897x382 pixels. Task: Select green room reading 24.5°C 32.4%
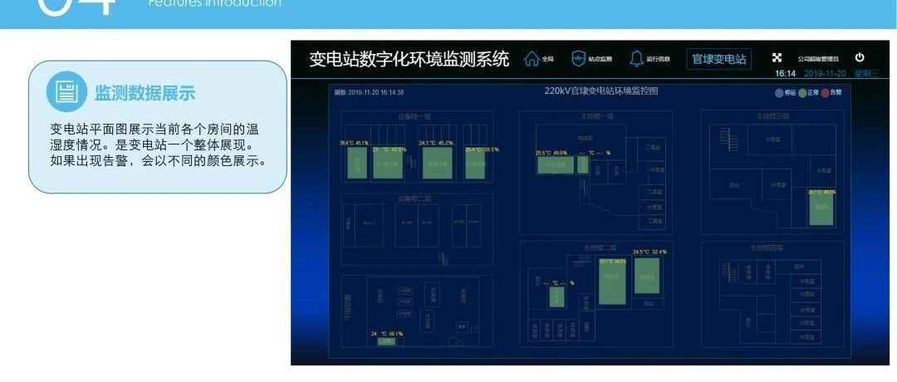click(x=647, y=277)
